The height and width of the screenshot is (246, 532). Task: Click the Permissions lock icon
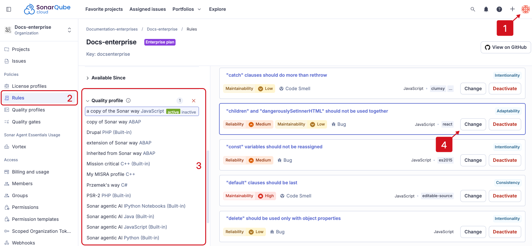[x=7, y=207]
